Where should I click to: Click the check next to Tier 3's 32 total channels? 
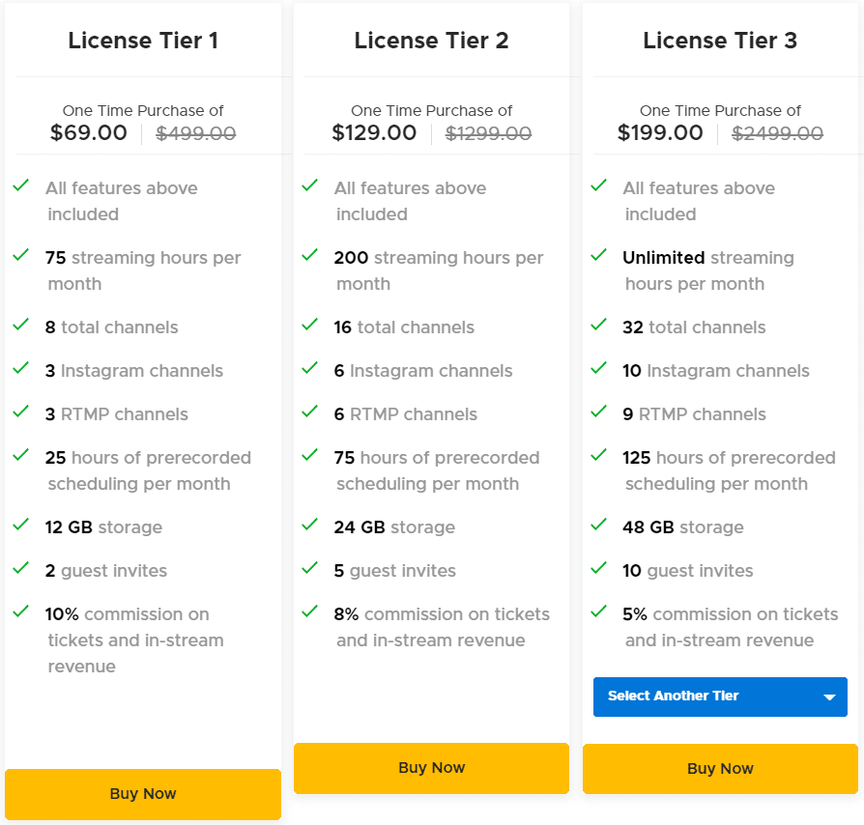coord(598,326)
